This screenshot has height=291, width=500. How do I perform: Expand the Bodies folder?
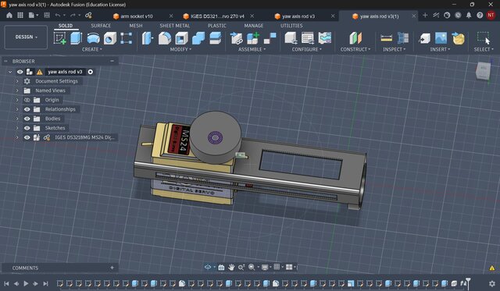pos(17,119)
